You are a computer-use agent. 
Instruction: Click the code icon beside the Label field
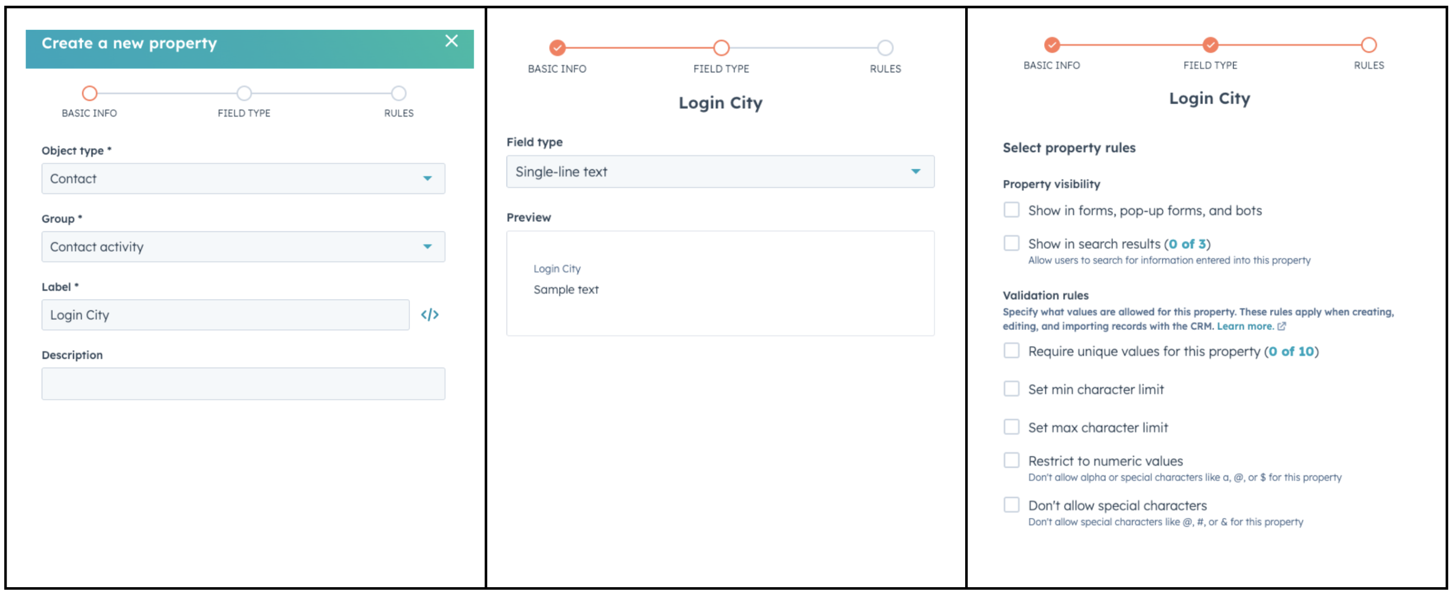[x=429, y=315]
